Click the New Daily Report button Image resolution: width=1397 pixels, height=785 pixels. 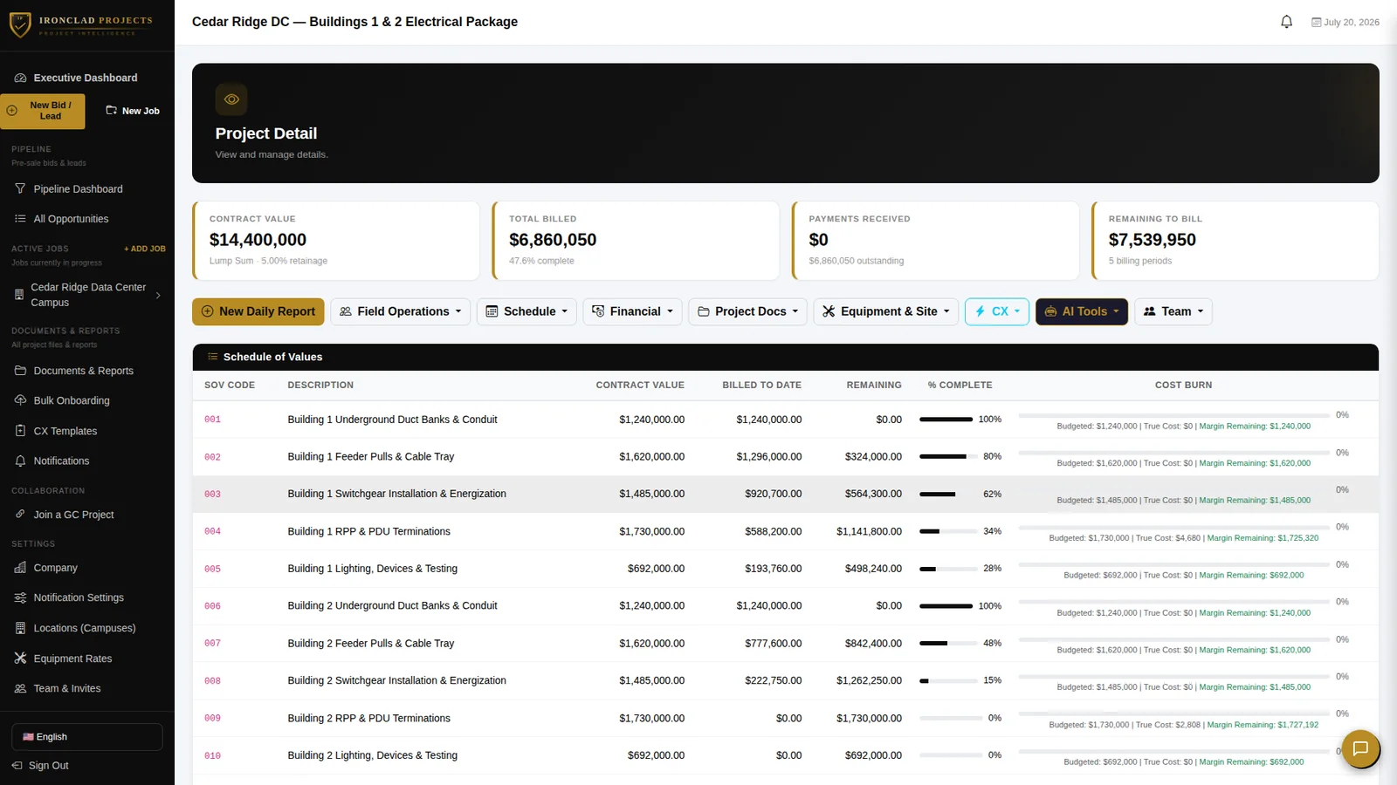click(258, 311)
